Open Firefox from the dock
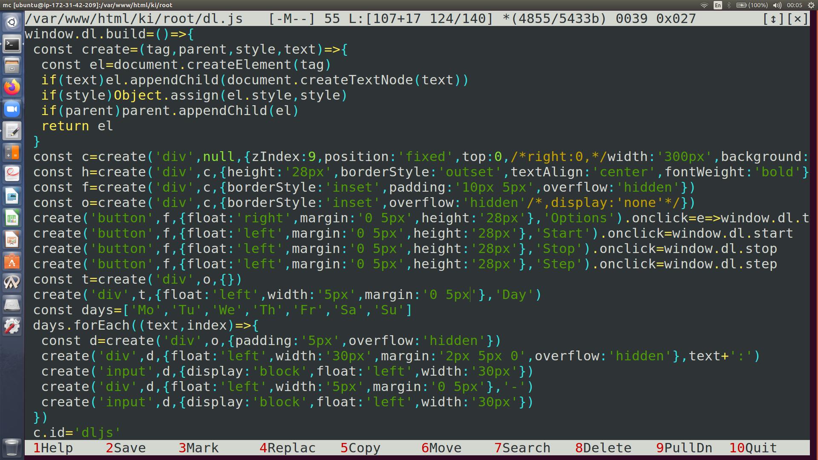 click(12, 88)
